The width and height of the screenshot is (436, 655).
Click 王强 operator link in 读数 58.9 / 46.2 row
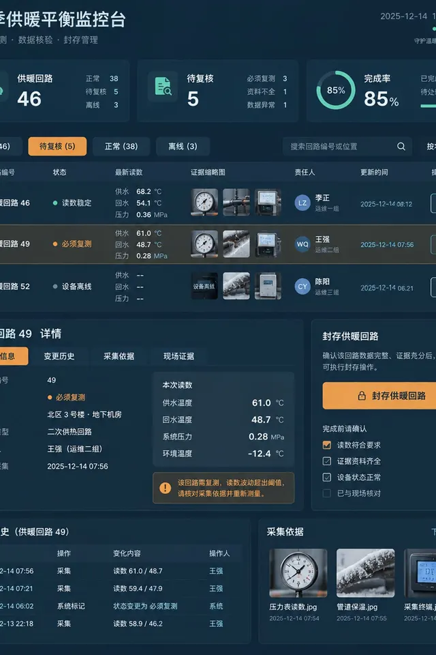point(216,624)
